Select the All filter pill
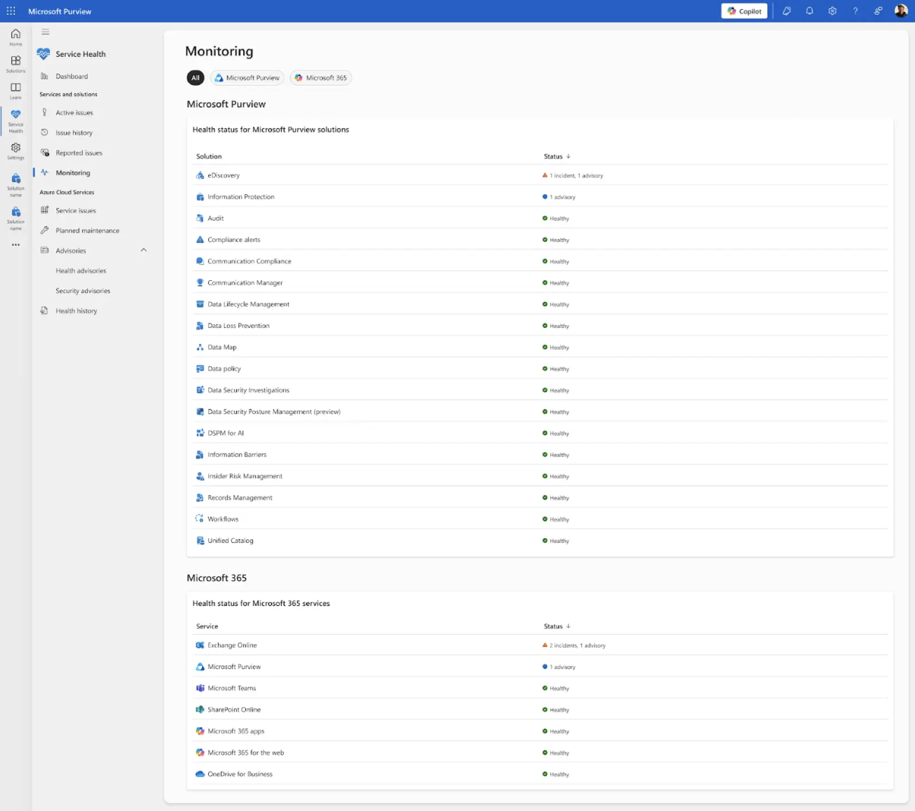Image resolution: width=915 pixels, height=811 pixels. click(x=195, y=78)
